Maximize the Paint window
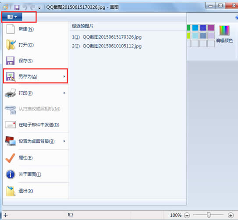Image resolution: width=238 pixels, height=220 pixels. click(220, 6)
